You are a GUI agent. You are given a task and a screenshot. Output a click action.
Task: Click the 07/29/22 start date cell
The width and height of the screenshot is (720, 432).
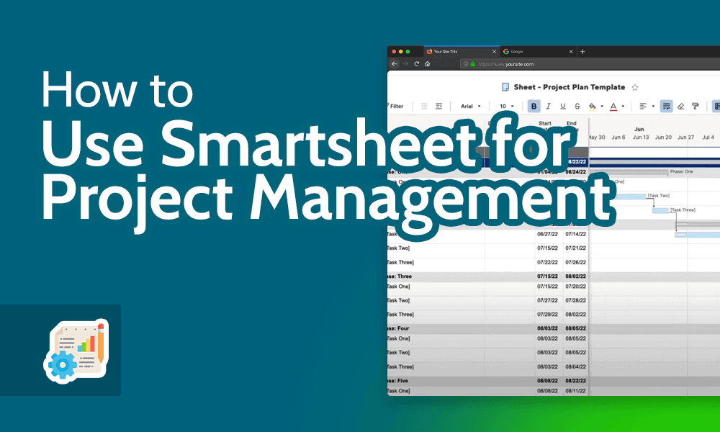(547, 315)
